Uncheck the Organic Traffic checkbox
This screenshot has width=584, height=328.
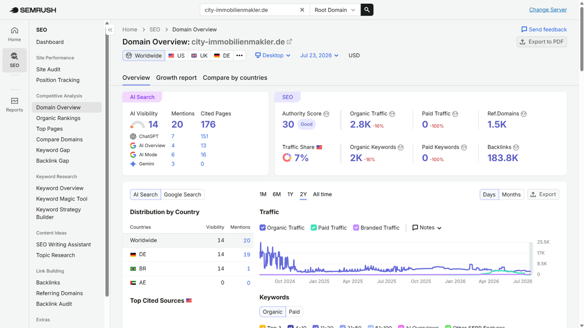coord(263,227)
